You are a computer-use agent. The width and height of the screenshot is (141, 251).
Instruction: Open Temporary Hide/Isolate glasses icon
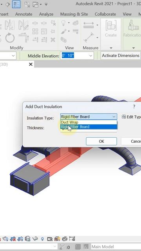tap(35, 239)
